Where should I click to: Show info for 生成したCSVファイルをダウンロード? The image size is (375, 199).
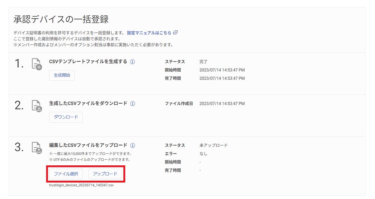[x=132, y=104]
